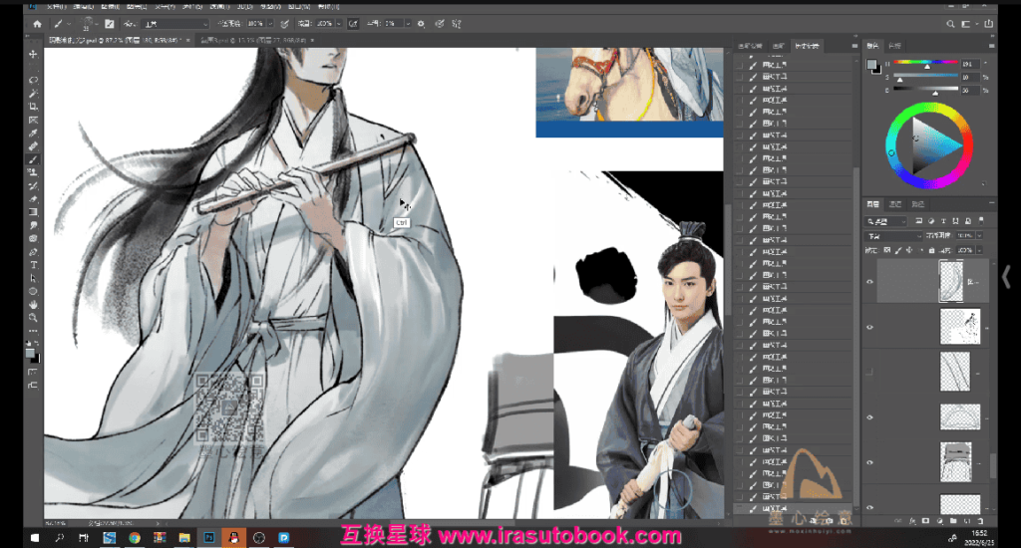Viewport: 1021px width, 548px height.
Task: Open symmetry paint options butterfly icon
Action: pos(457,24)
